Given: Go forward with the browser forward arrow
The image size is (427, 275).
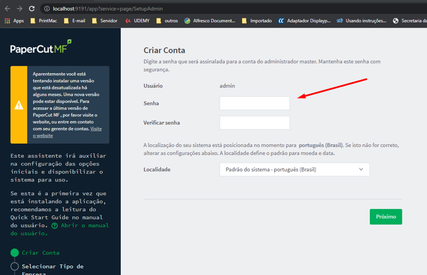Looking at the screenshot, I should click(20, 9).
